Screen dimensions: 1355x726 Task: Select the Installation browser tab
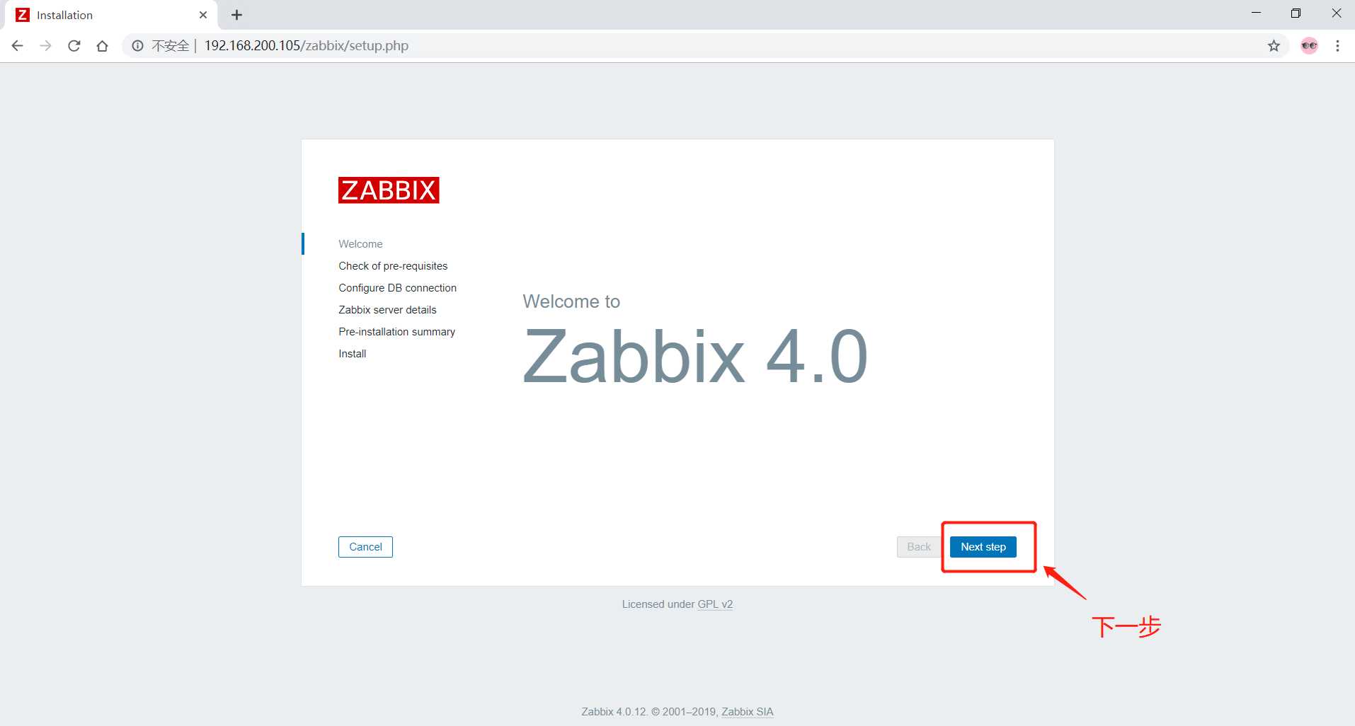click(x=112, y=15)
